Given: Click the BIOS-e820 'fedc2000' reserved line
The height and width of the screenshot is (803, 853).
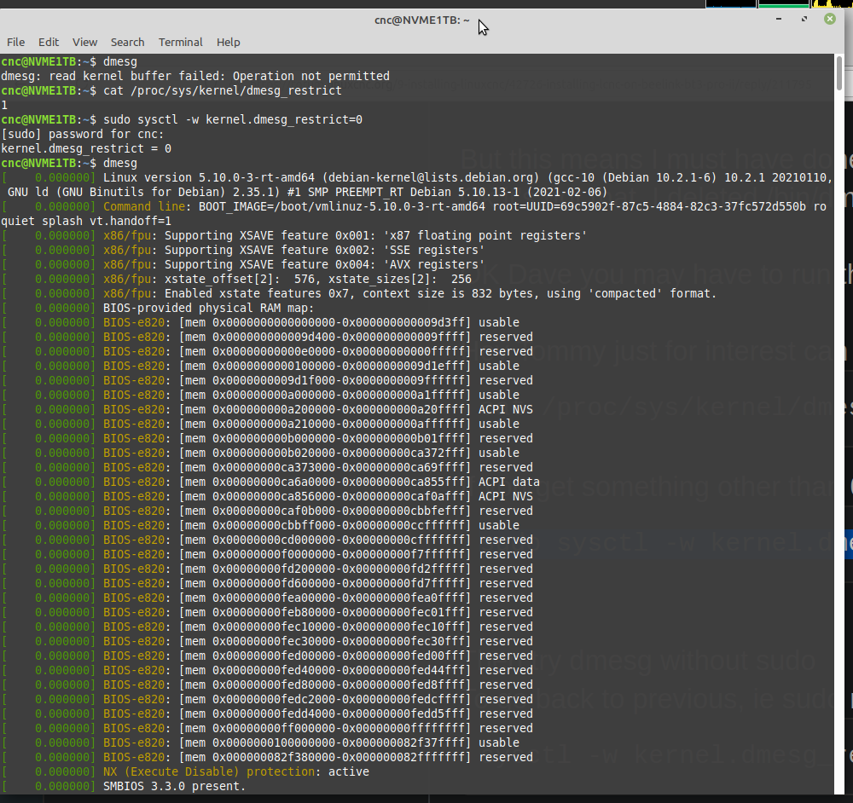Looking at the screenshot, I should [267, 699].
